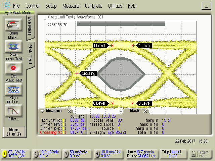Toggle channel 1 on/off button

[x=4, y=154]
